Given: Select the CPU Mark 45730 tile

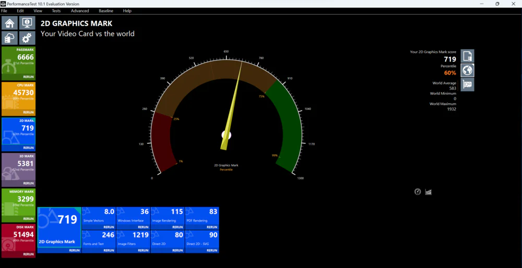Looking at the screenshot, I should [x=18, y=96].
